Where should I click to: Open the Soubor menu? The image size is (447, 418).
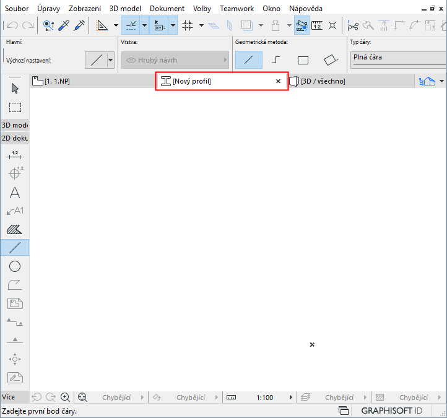pyautogui.click(x=17, y=9)
